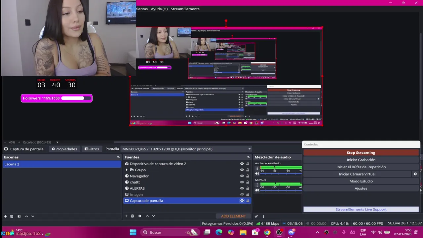Screen dimensions: 423x238
Task: Show the hidden Imagen source
Action: 242,194
